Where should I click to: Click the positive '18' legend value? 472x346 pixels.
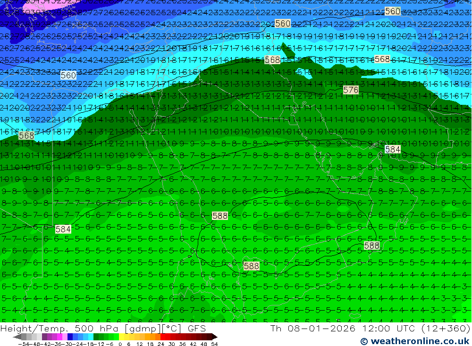click(150, 344)
